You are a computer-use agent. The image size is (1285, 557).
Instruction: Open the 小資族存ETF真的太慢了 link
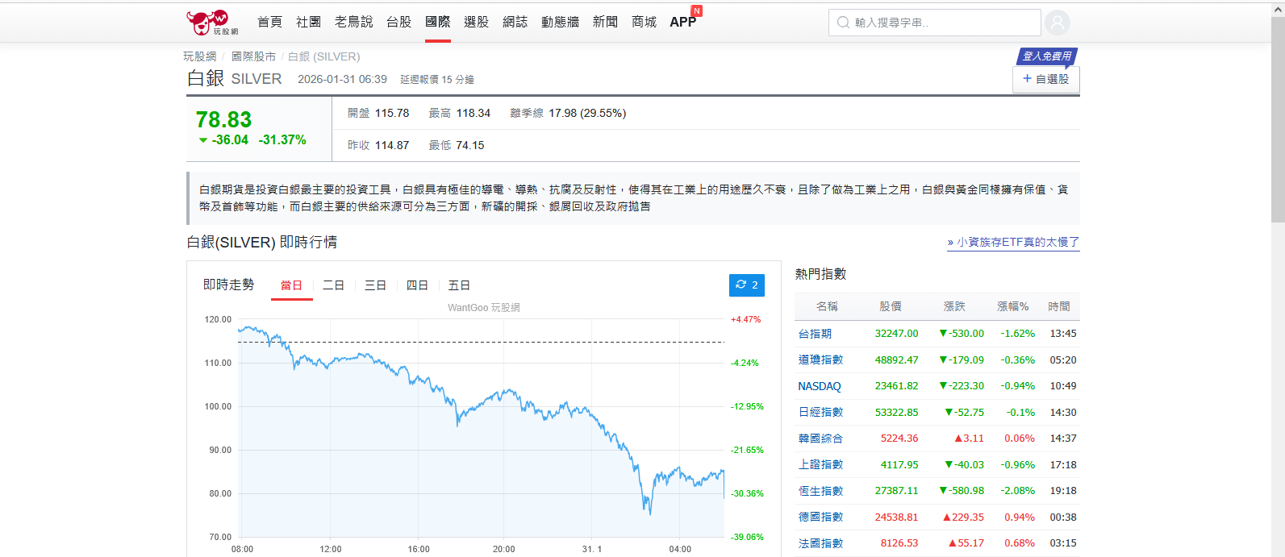click(1013, 242)
